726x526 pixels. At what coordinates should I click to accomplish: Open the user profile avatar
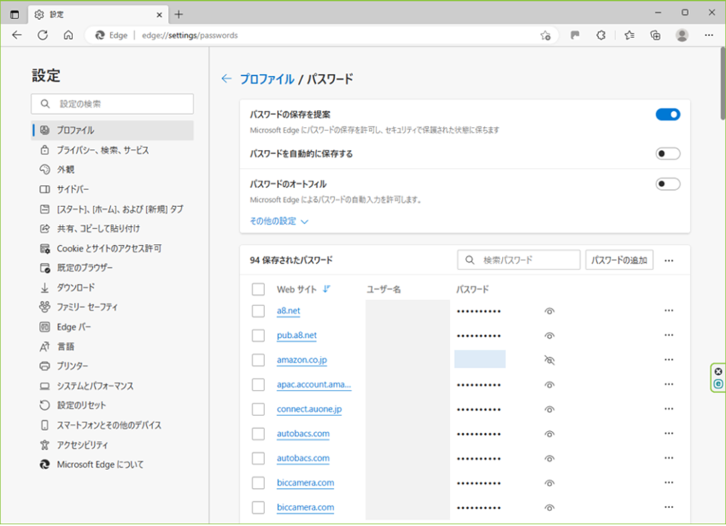click(682, 35)
